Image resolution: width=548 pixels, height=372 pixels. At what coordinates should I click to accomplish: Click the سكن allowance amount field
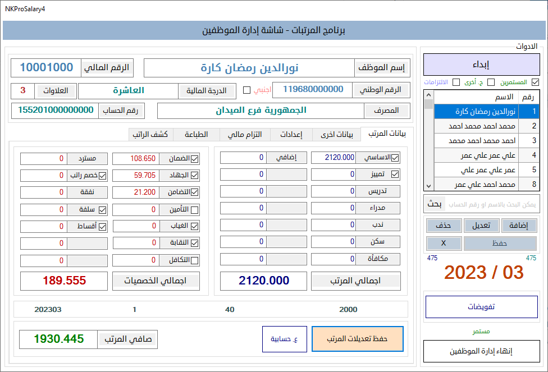(334, 242)
